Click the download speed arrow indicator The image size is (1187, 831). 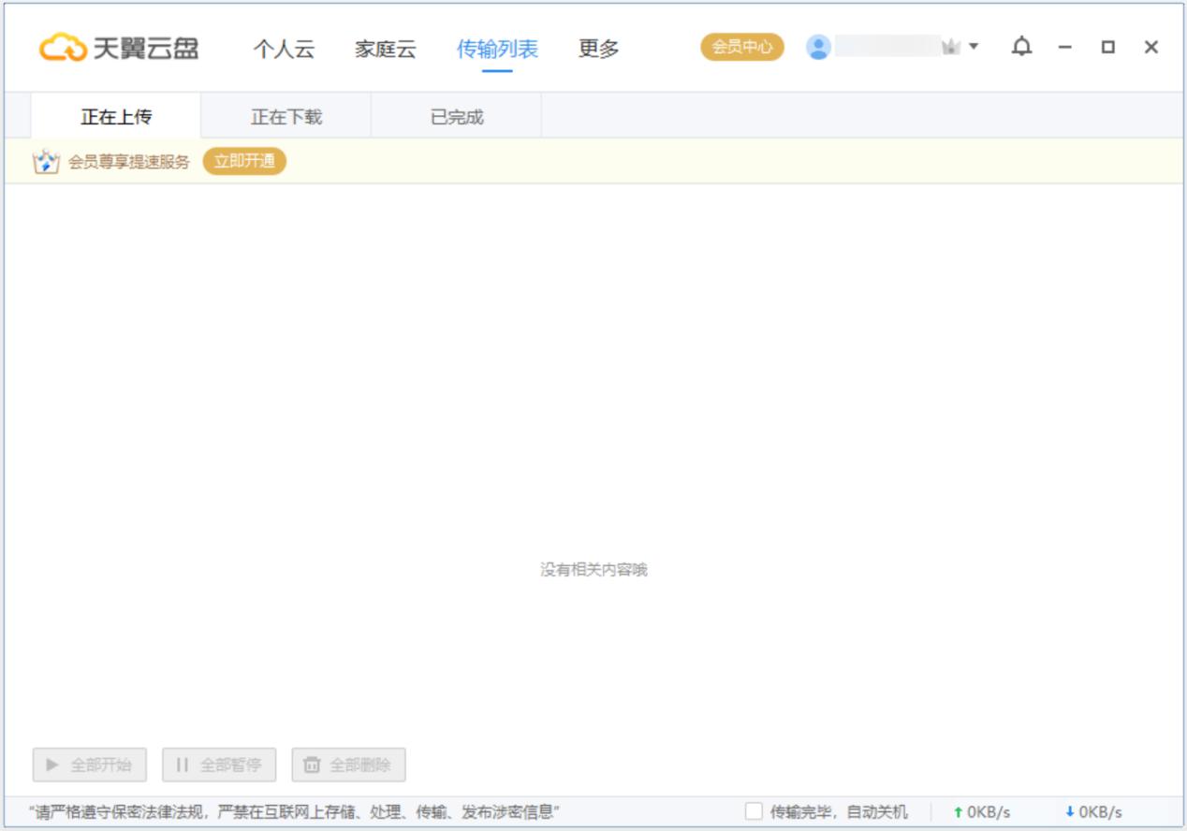click(1069, 812)
